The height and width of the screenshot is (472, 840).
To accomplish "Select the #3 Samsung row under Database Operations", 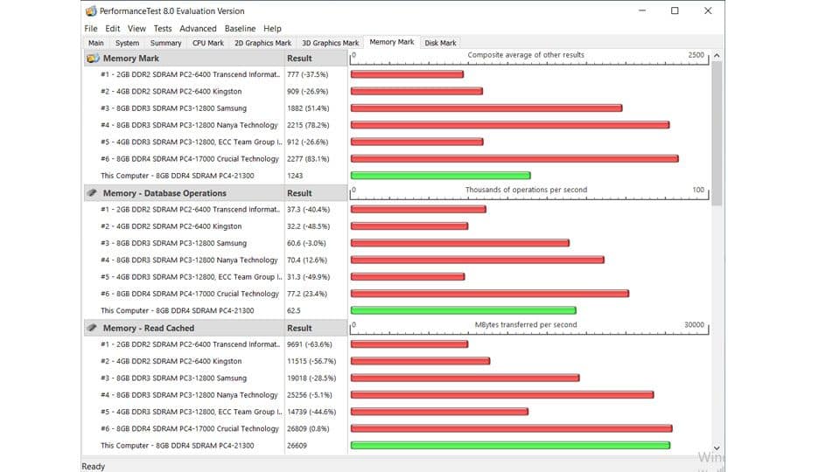I will (x=173, y=243).
